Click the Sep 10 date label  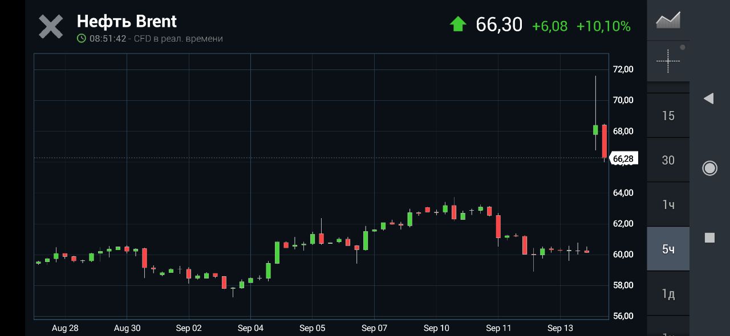coord(436,328)
